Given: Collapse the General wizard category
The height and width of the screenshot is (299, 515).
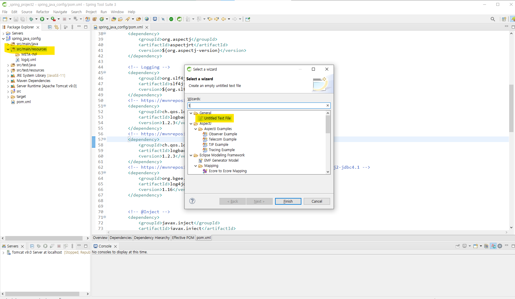Looking at the screenshot, I should [x=191, y=113].
